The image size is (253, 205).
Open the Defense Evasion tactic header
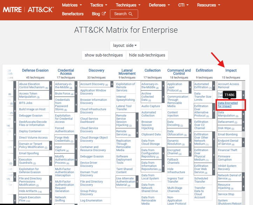[x=35, y=70]
